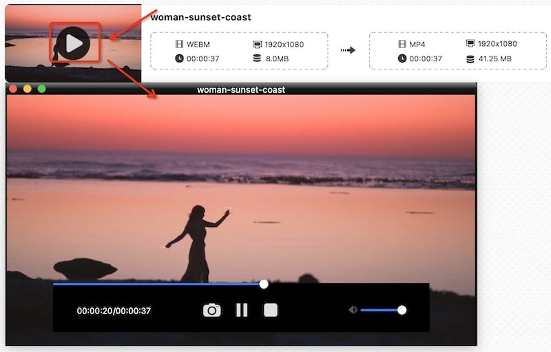Viewport: 551px width, 352px height.
Task: Click the output resolution monitor icon
Action: (x=470, y=43)
